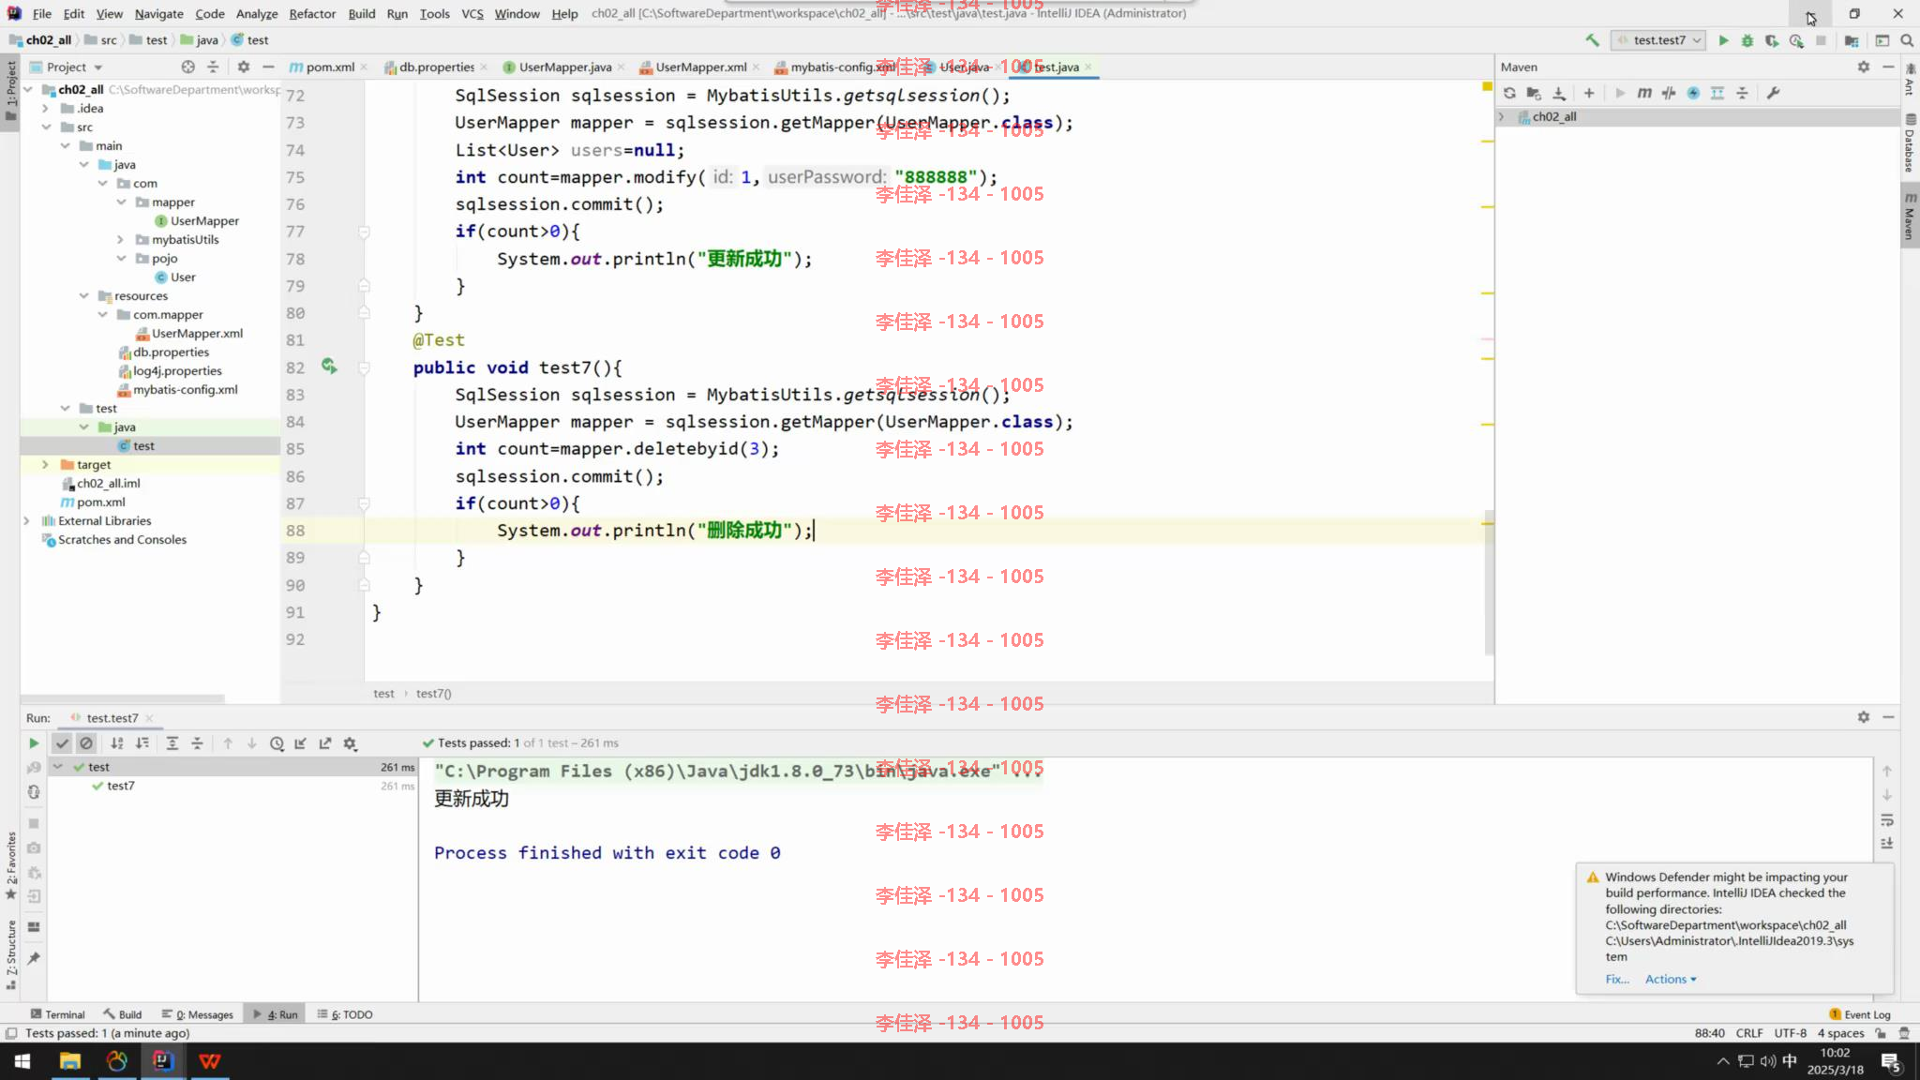Open the Event Log
This screenshot has width=1920, height=1080.
click(1860, 1014)
